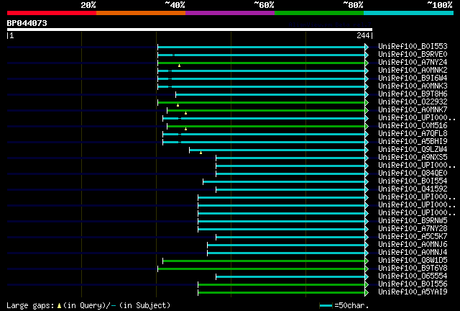Open the UniRef100_A5C5K7 hit label
Image resolution: width=460 pixels, height=311 pixels.
tap(413, 237)
